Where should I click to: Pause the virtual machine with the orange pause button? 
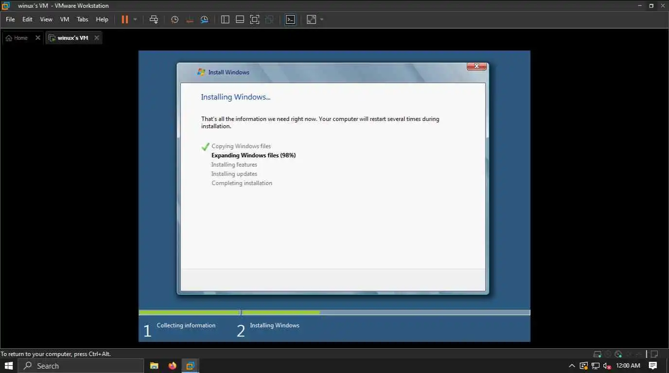(125, 19)
